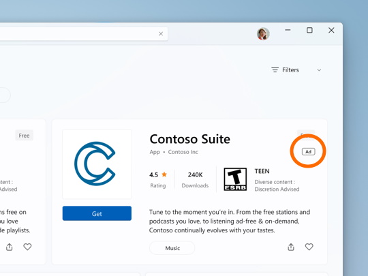Favorite the left card with heart

click(27, 247)
